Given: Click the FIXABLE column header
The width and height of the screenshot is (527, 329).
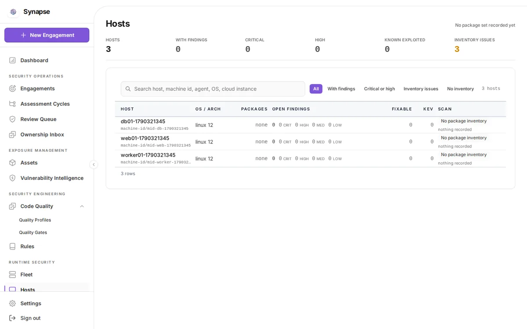Looking at the screenshot, I should [402, 109].
